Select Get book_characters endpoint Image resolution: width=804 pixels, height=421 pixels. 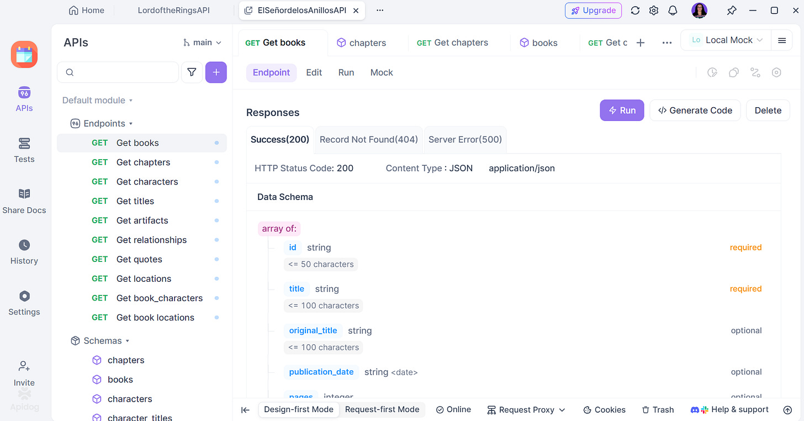click(x=142, y=298)
